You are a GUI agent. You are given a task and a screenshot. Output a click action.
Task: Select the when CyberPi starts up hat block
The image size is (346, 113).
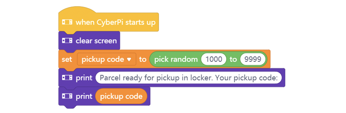pyautogui.click(x=108, y=22)
